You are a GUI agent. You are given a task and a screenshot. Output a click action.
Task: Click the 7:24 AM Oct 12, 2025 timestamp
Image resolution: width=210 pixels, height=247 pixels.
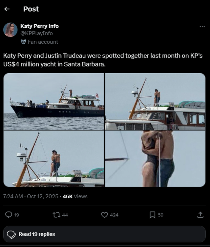click(x=31, y=196)
